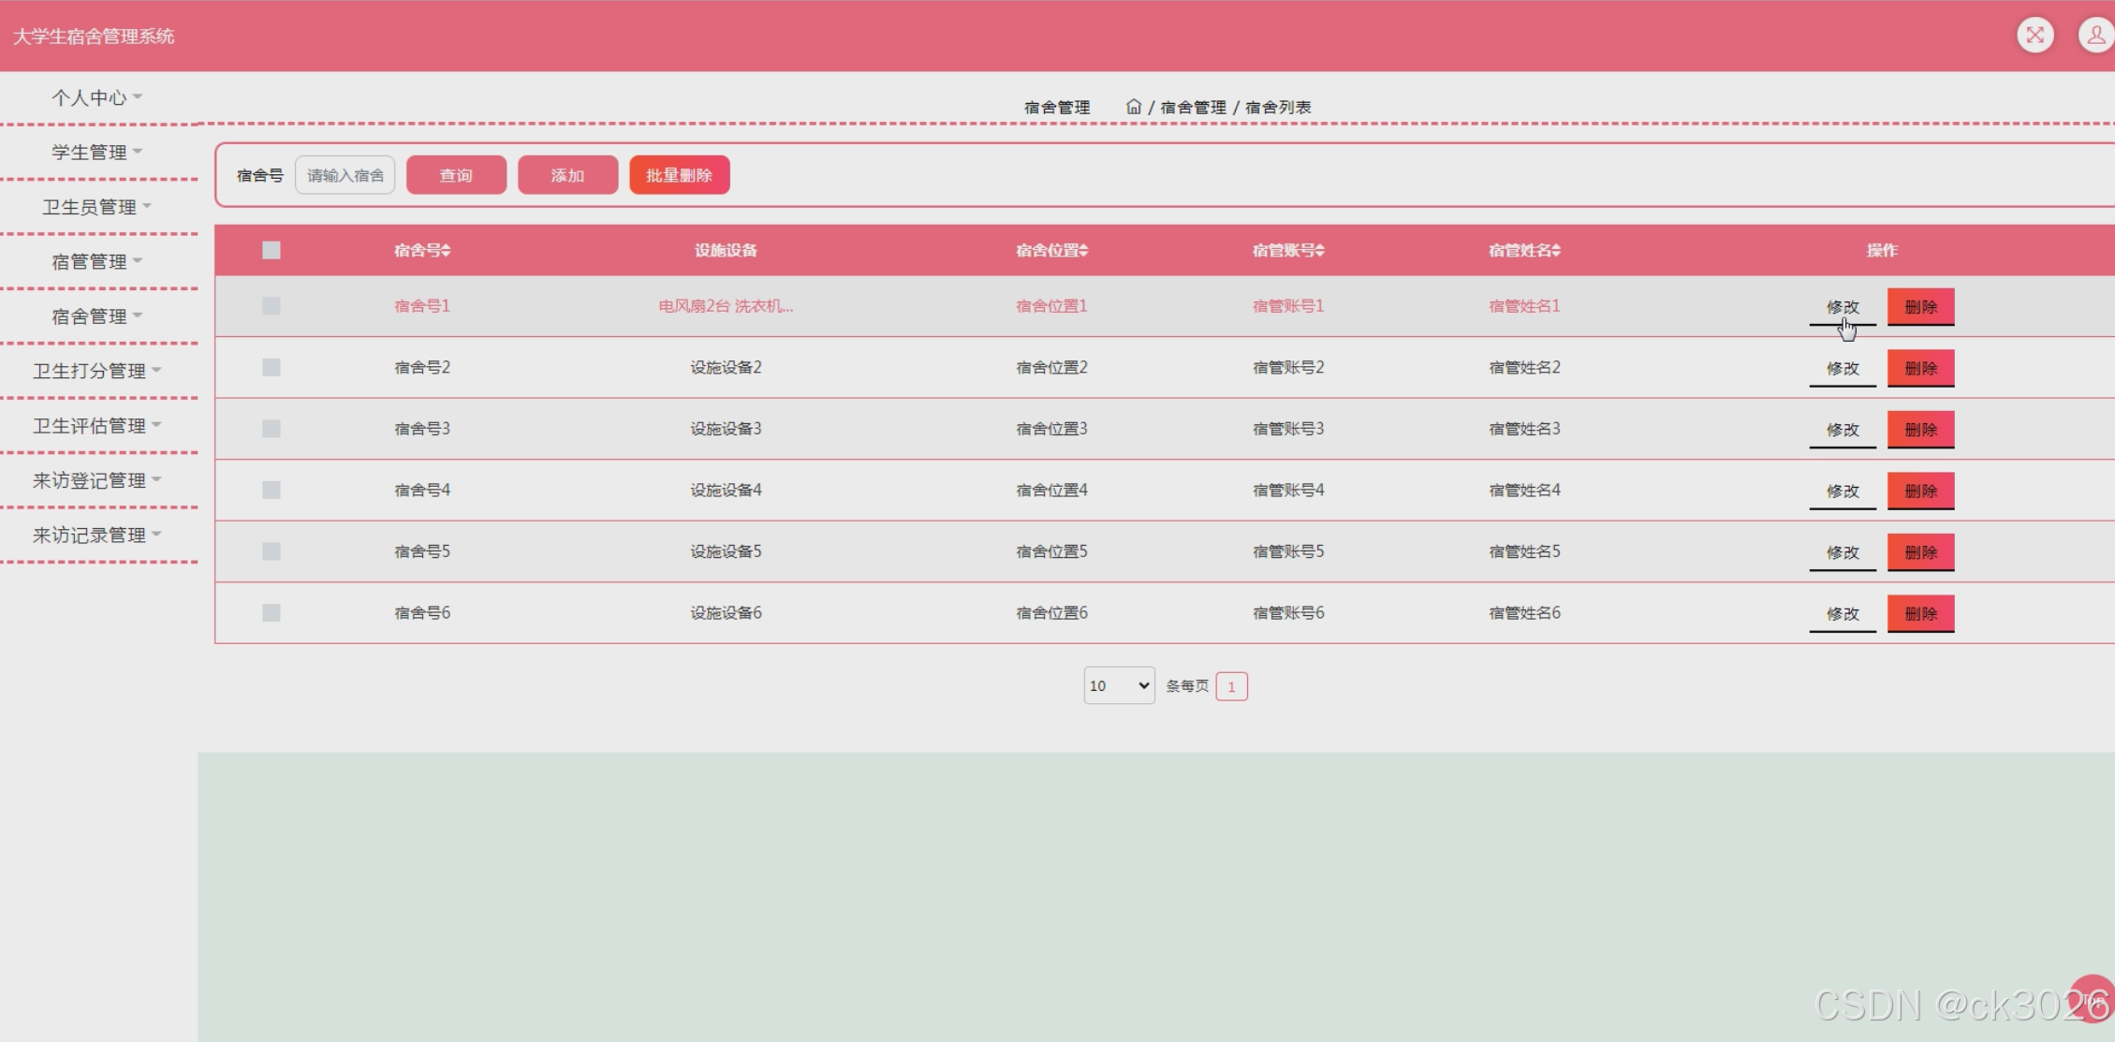The height and width of the screenshot is (1042, 2115).
Task: Expand the 个人中心 sidebar menu
Action: click(96, 97)
